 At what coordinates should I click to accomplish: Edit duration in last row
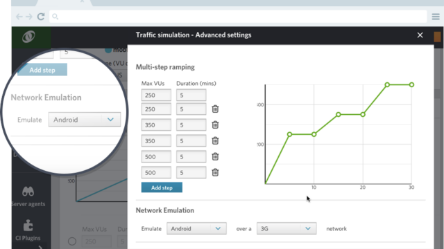coord(191,172)
